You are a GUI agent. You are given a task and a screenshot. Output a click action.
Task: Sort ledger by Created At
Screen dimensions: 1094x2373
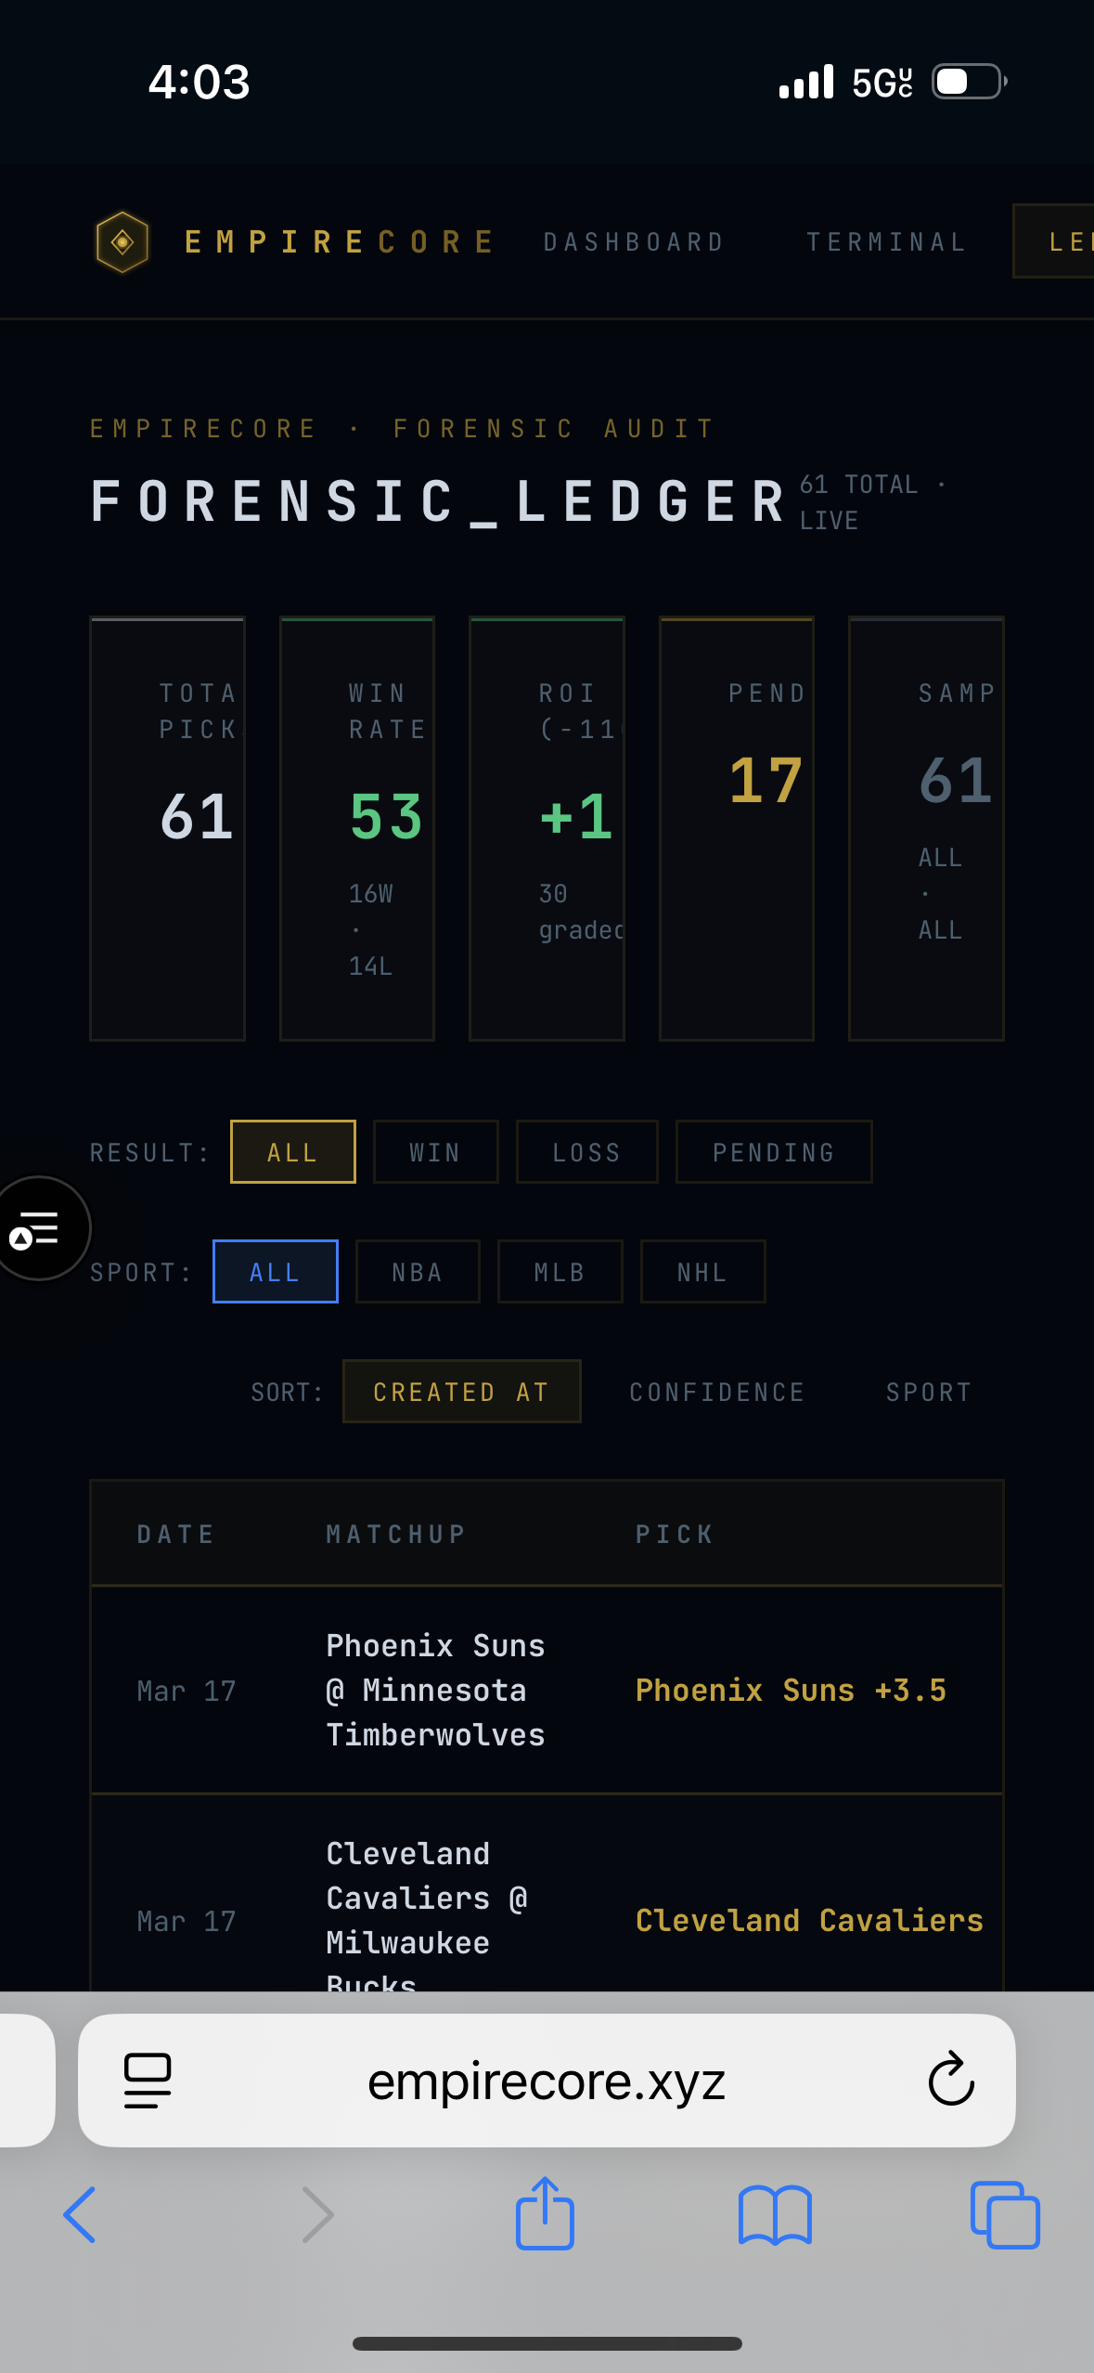(x=461, y=1392)
